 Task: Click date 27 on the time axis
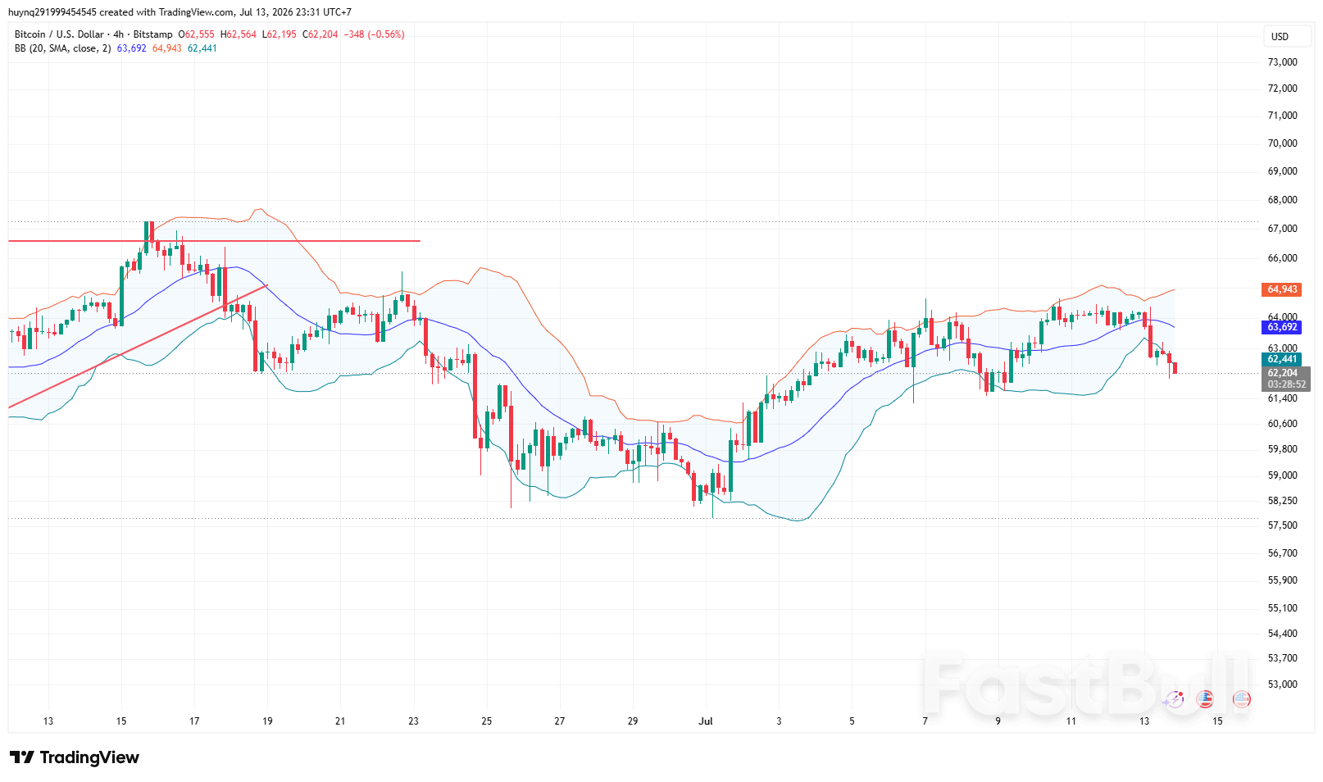click(560, 721)
